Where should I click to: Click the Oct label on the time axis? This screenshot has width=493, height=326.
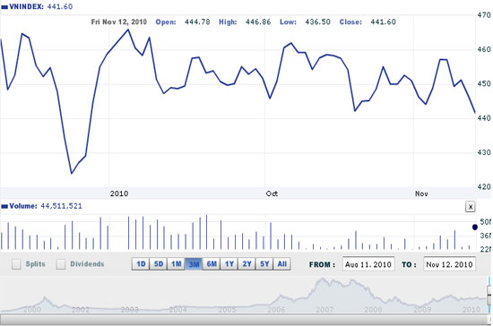point(272,193)
